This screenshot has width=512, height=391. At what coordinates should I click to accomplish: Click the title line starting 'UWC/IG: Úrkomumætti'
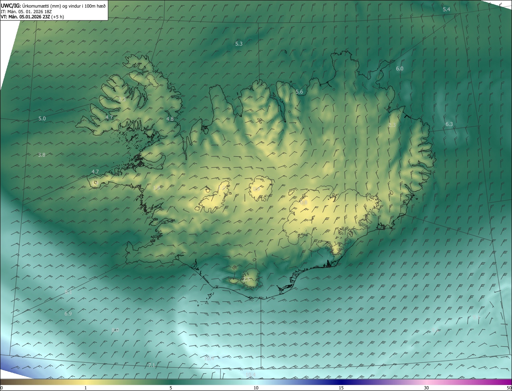(x=53, y=6)
